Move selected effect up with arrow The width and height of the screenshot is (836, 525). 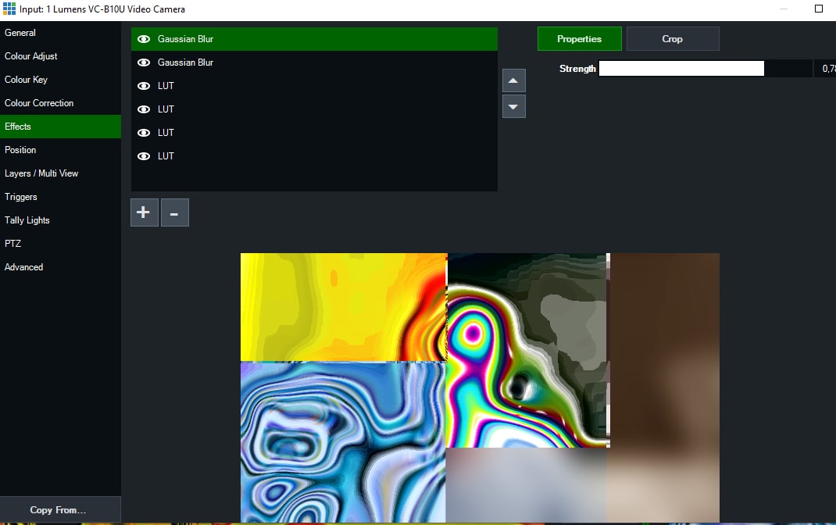(513, 80)
